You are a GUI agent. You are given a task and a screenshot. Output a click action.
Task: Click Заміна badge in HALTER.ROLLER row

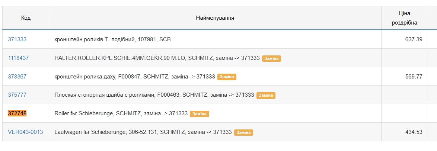click(x=271, y=58)
